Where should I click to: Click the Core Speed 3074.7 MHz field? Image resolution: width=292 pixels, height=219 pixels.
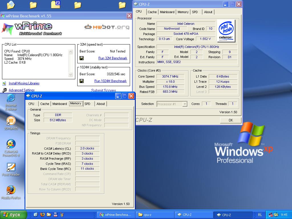click(x=170, y=76)
